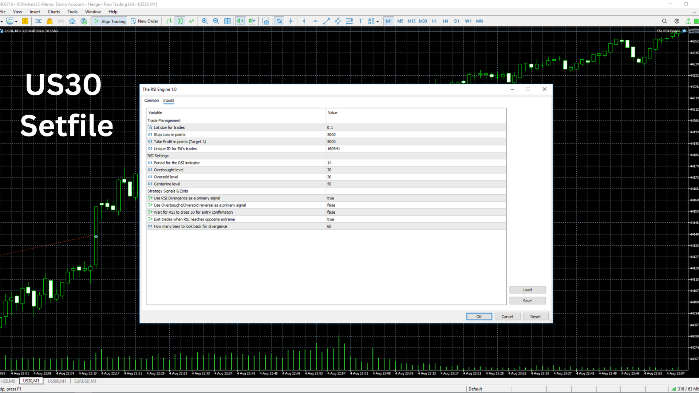
Task: Toggle chart shift icon
Action: (x=252, y=21)
